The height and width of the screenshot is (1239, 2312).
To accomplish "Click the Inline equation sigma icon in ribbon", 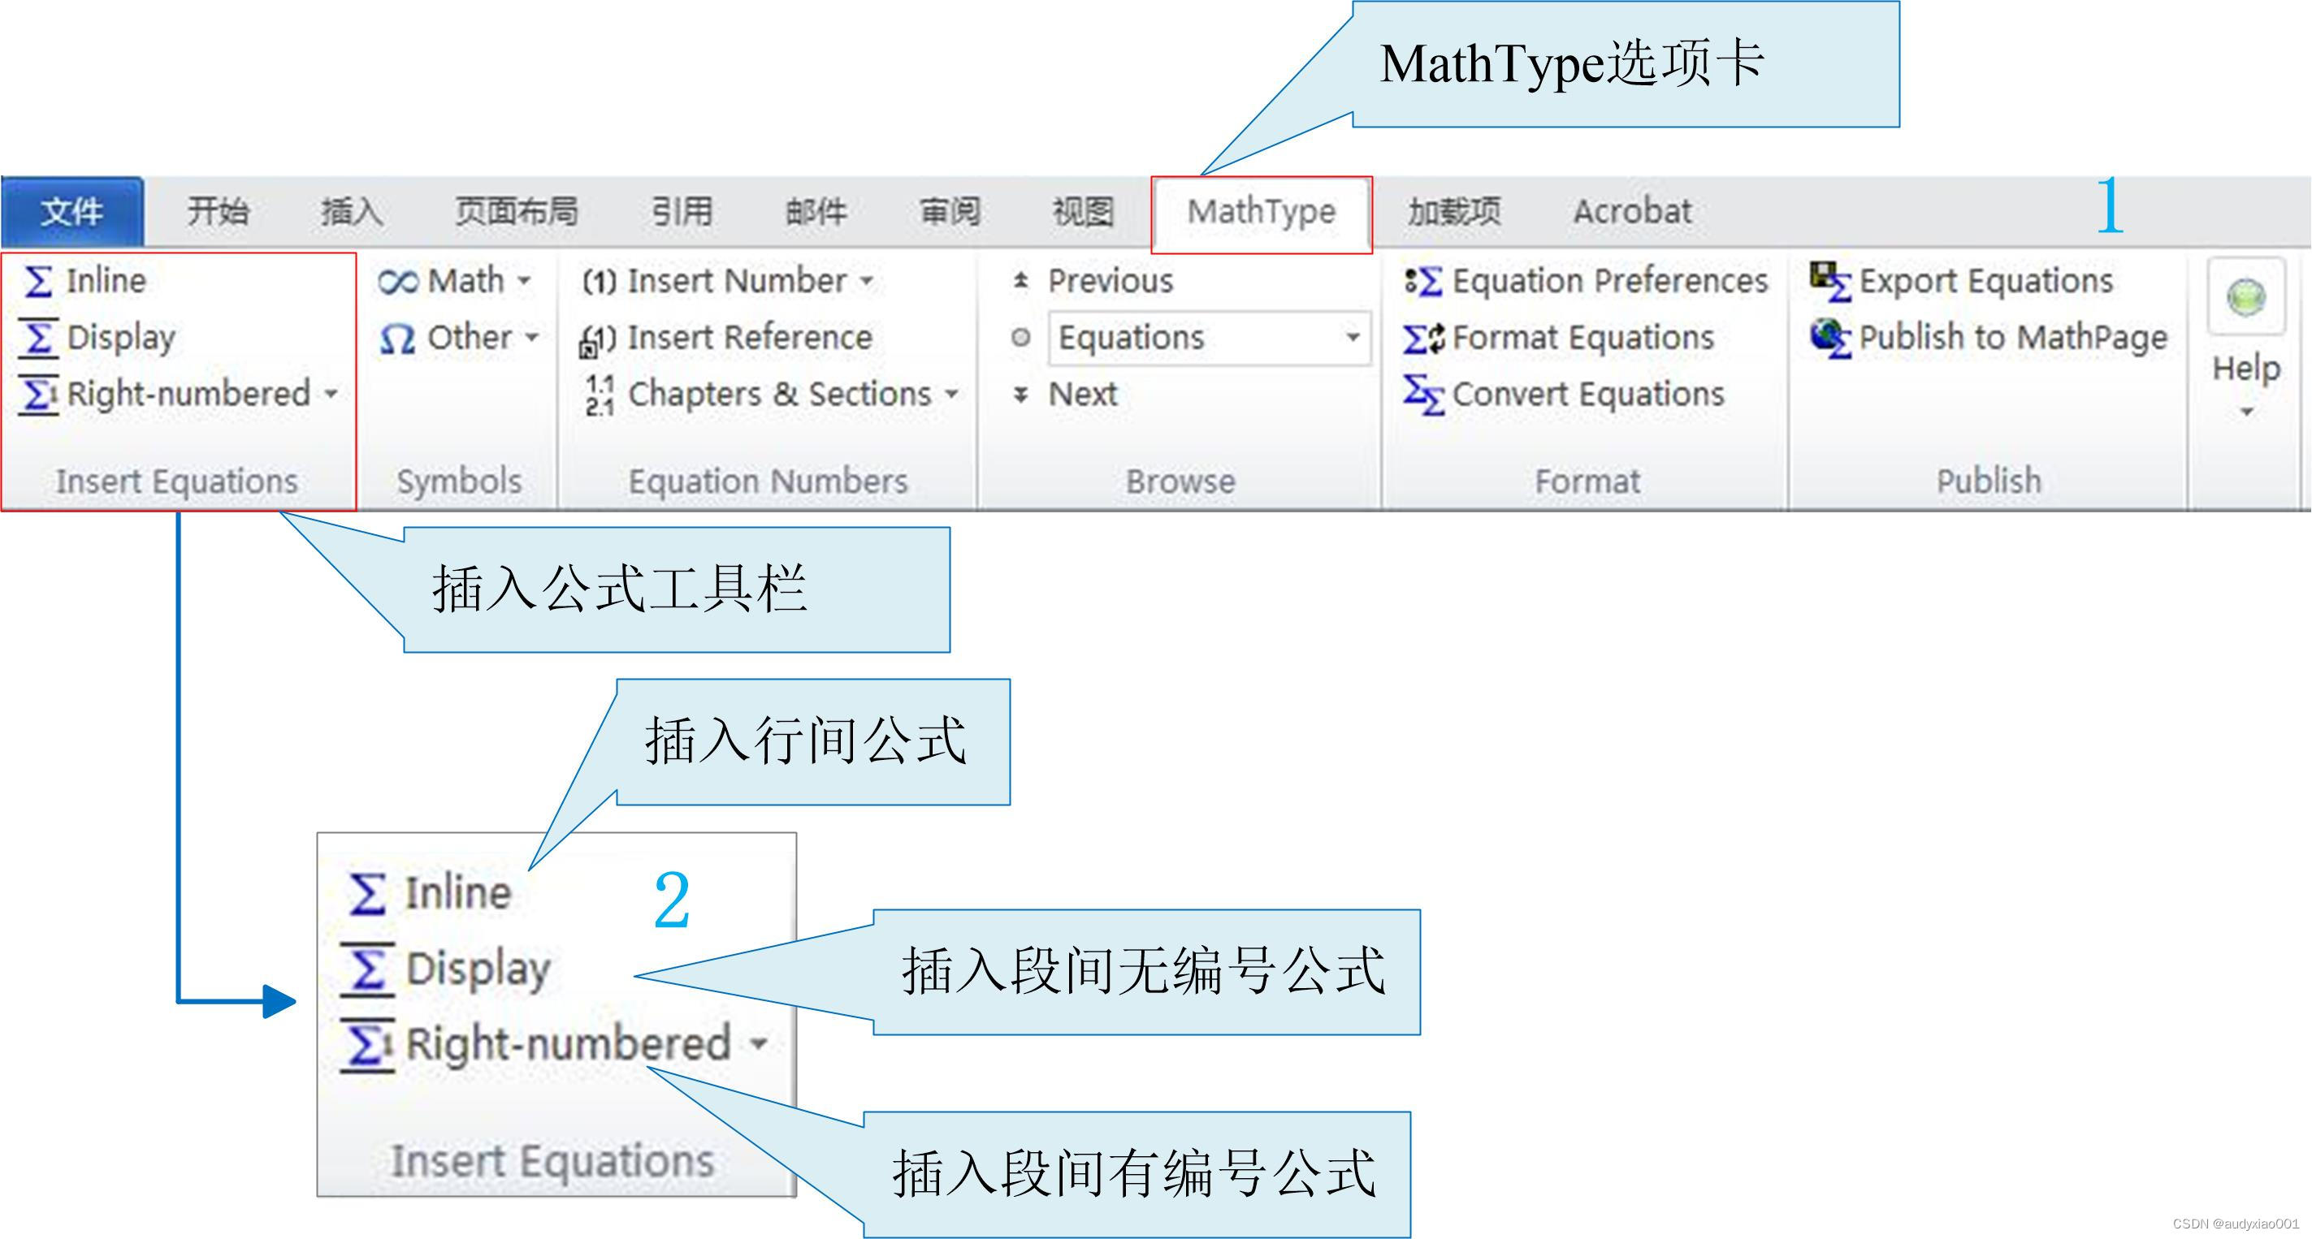I will pyautogui.click(x=37, y=281).
